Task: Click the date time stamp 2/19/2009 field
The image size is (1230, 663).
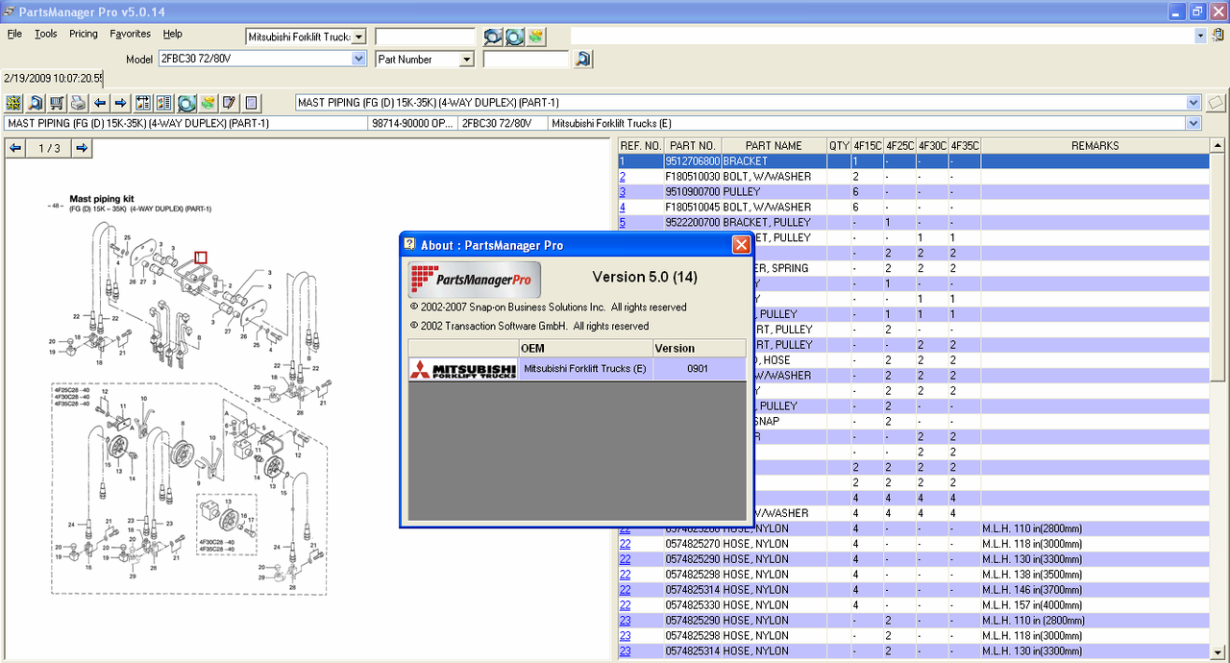Action: coord(54,79)
